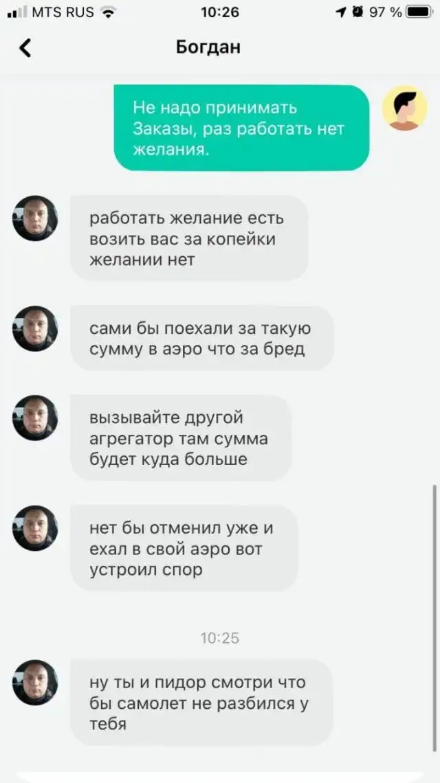Tap the driver avatar next to the last message
The height and width of the screenshot is (783, 440).
click(x=35, y=682)
